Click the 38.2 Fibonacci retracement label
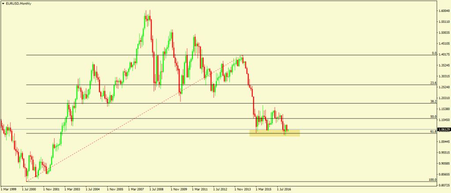This screenshot has width=451, height=193. pyautogui.click(x=433, y=101)
